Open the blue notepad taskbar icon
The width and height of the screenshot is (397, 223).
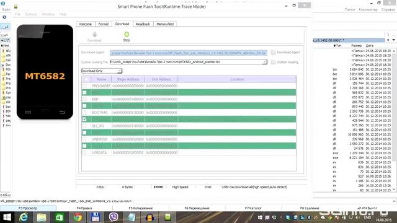132,217
